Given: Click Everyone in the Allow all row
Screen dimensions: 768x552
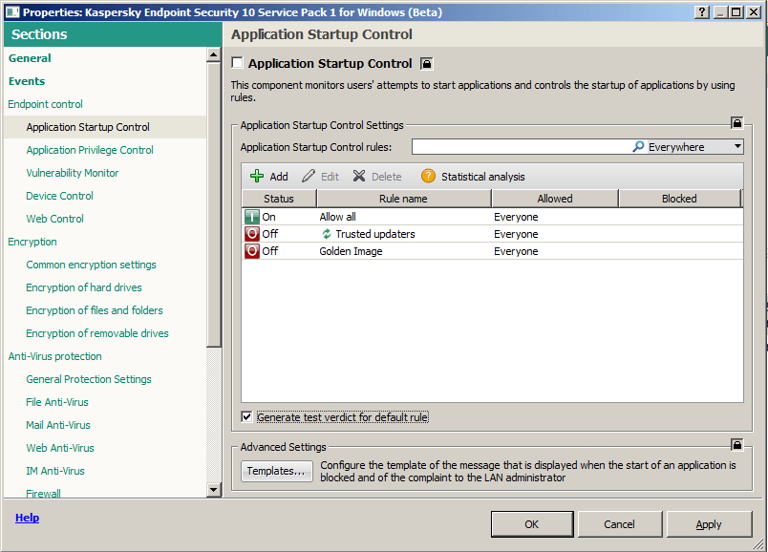Looking at the screenshot, I should (x=516, y=217).
